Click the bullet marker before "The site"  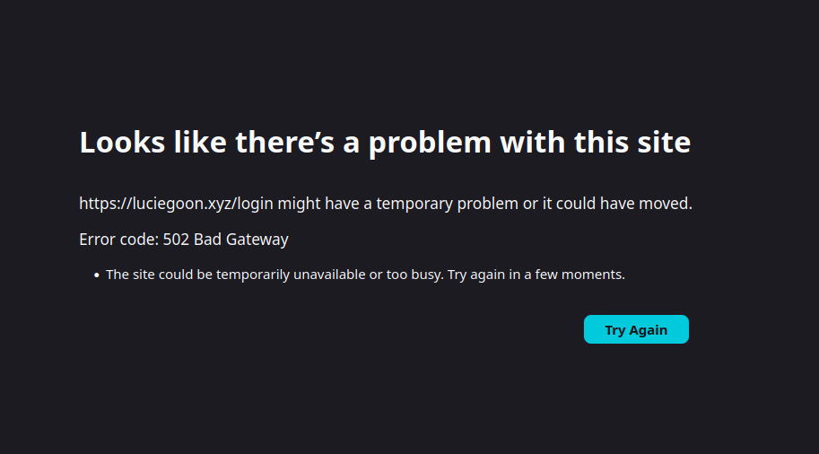[96, 275]
